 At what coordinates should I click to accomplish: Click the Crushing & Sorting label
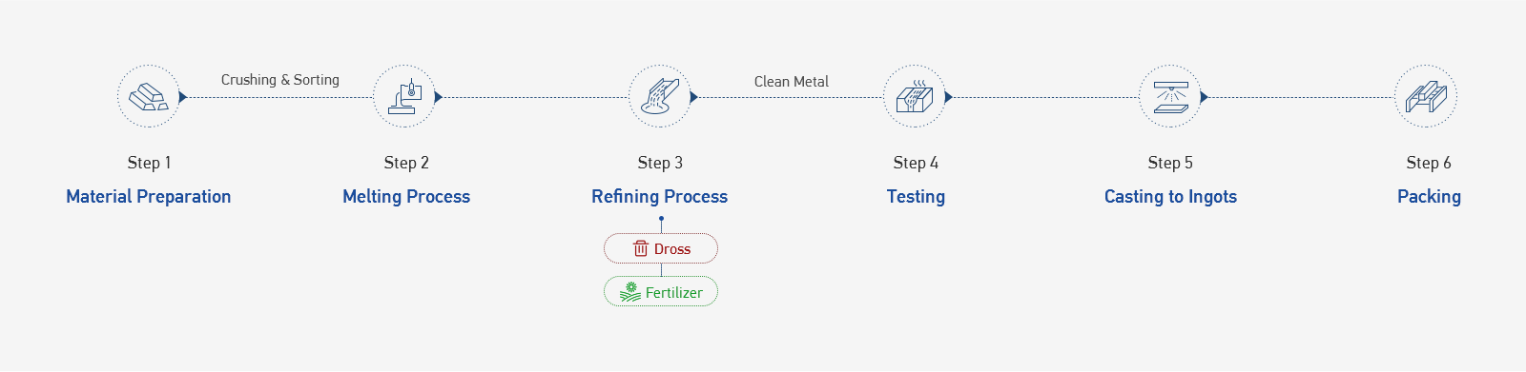[x=280, y=80]
